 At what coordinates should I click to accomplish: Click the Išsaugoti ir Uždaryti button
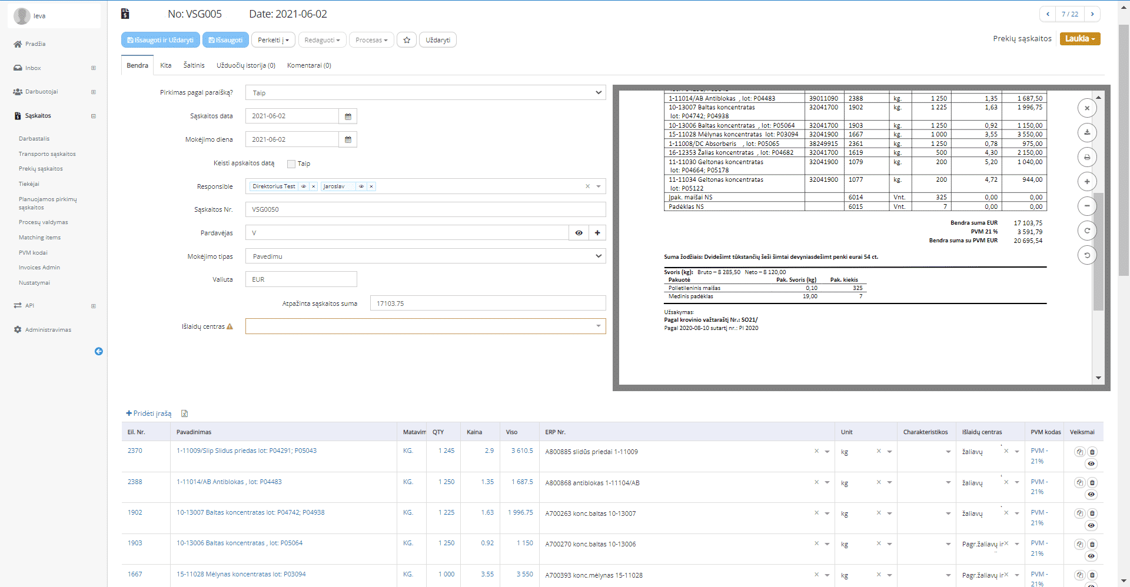[x=160, y=40]
